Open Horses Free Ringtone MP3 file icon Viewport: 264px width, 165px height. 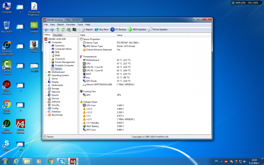34,9
